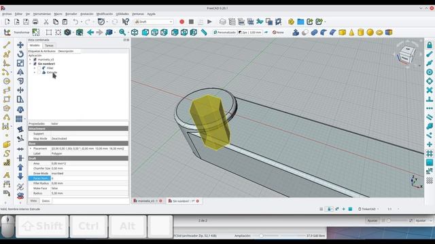
Task: Toggle visibility checkbox of Extrude
Action: [39, 73]
